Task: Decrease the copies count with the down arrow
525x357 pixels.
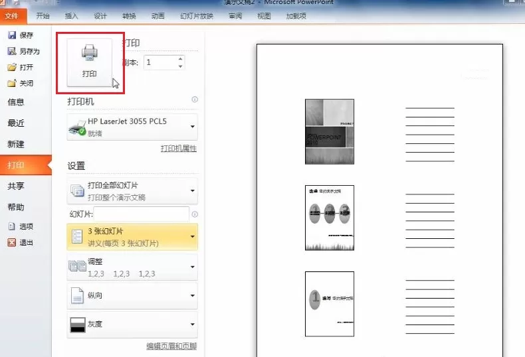Action: (x=181, y=66)
